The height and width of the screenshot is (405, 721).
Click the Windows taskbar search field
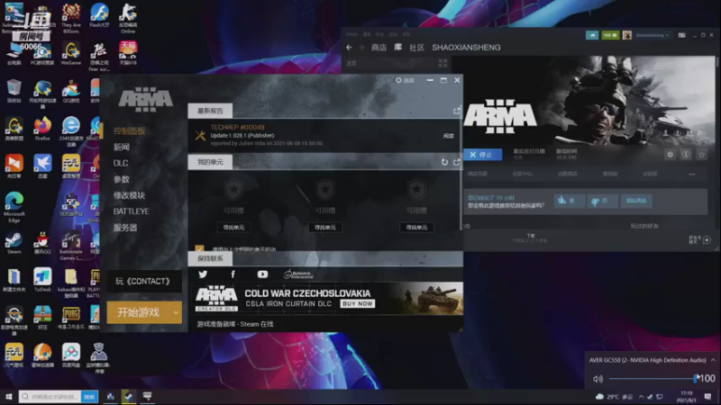click(x=50, y=396)
